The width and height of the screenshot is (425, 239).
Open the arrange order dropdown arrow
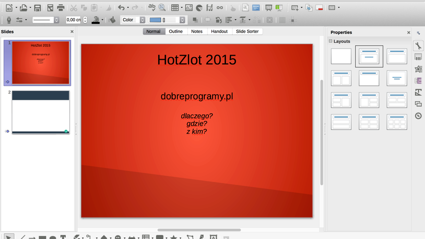point(249,20)
